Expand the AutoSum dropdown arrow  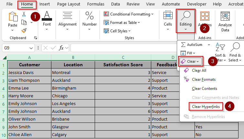(209, 45)
